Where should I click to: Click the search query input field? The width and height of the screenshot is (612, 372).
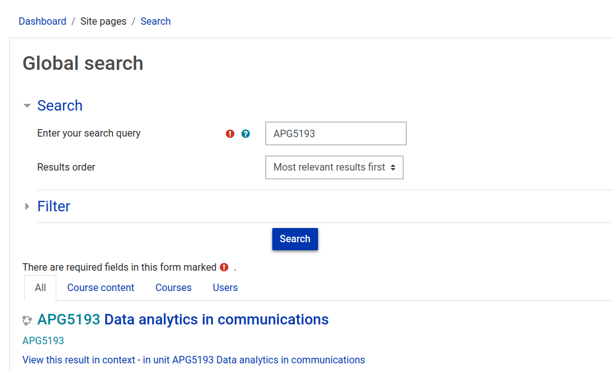[335, 133]
